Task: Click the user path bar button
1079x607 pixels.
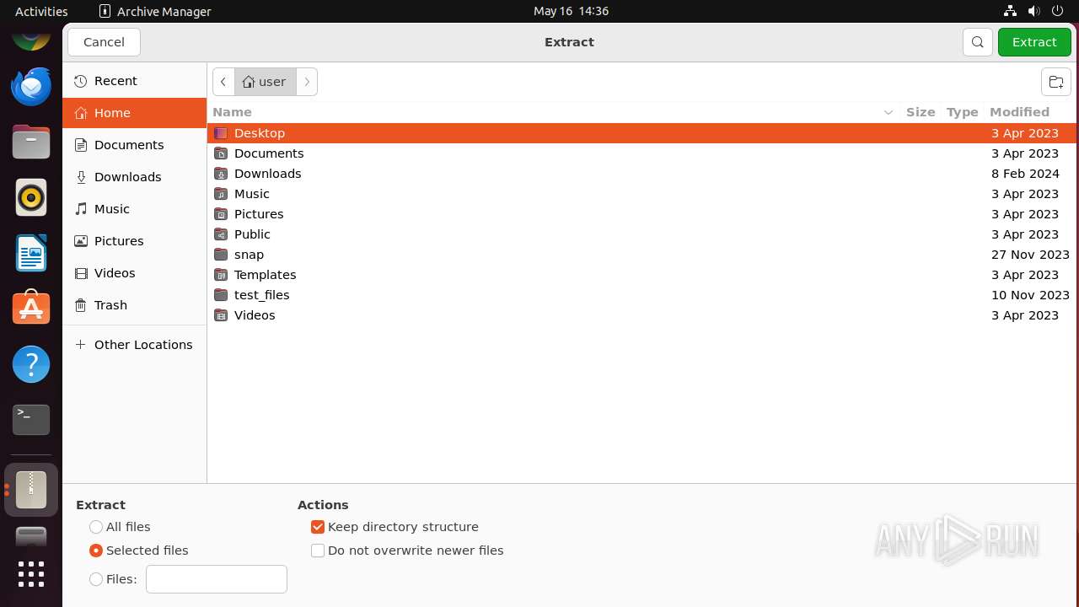Action: [266, 82]
